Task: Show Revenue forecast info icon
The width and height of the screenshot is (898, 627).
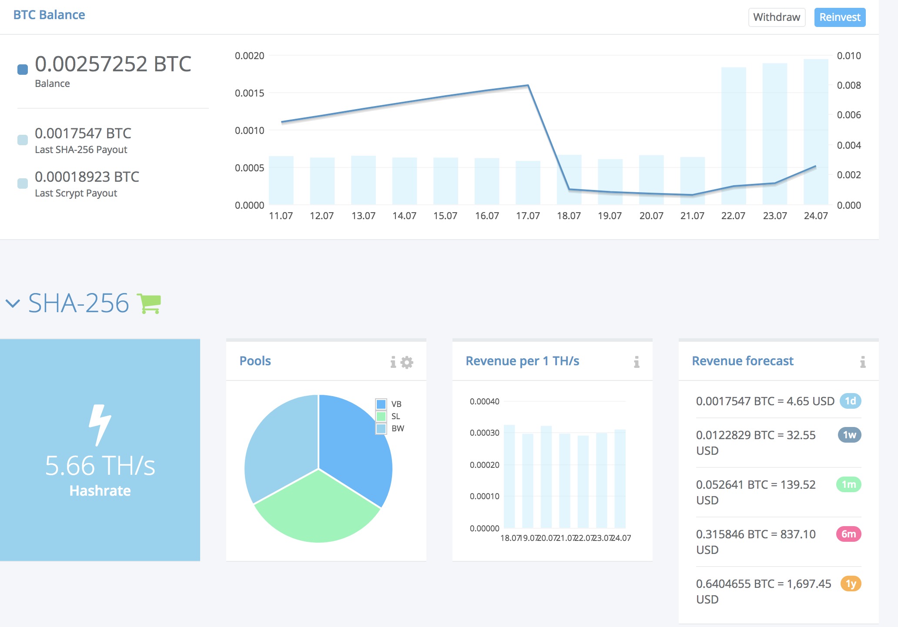Action: pos(863,362)
